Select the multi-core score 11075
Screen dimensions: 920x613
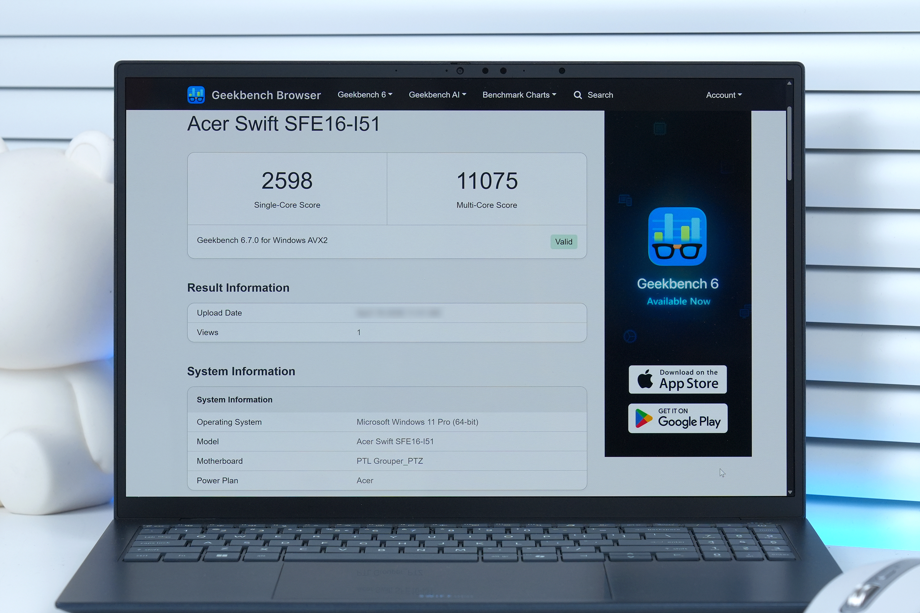tap(487, 181)
